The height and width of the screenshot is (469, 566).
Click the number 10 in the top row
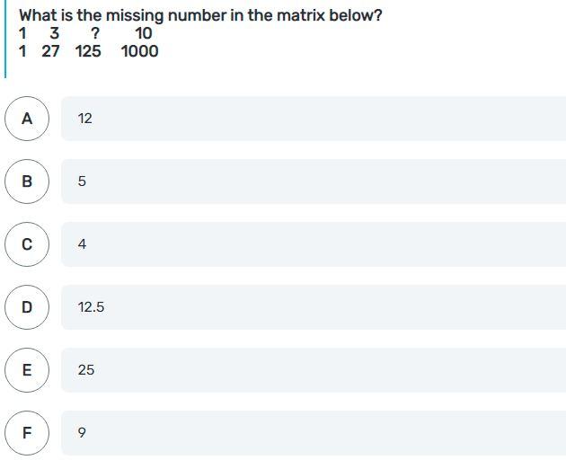click(144, 33)
